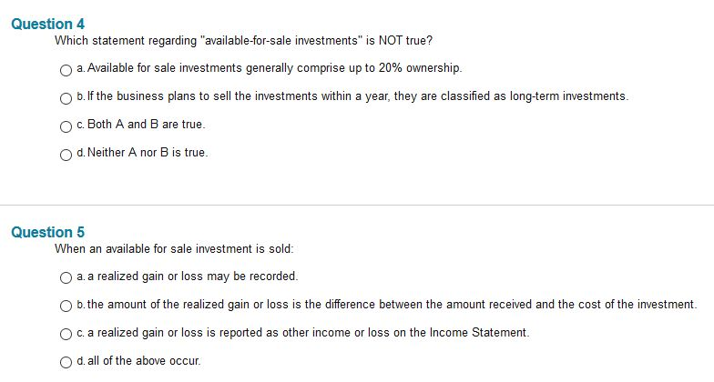Screen dimensions: 714x382
Task: Select Question 4 option a radio button
Action: [x=66, y=70]
